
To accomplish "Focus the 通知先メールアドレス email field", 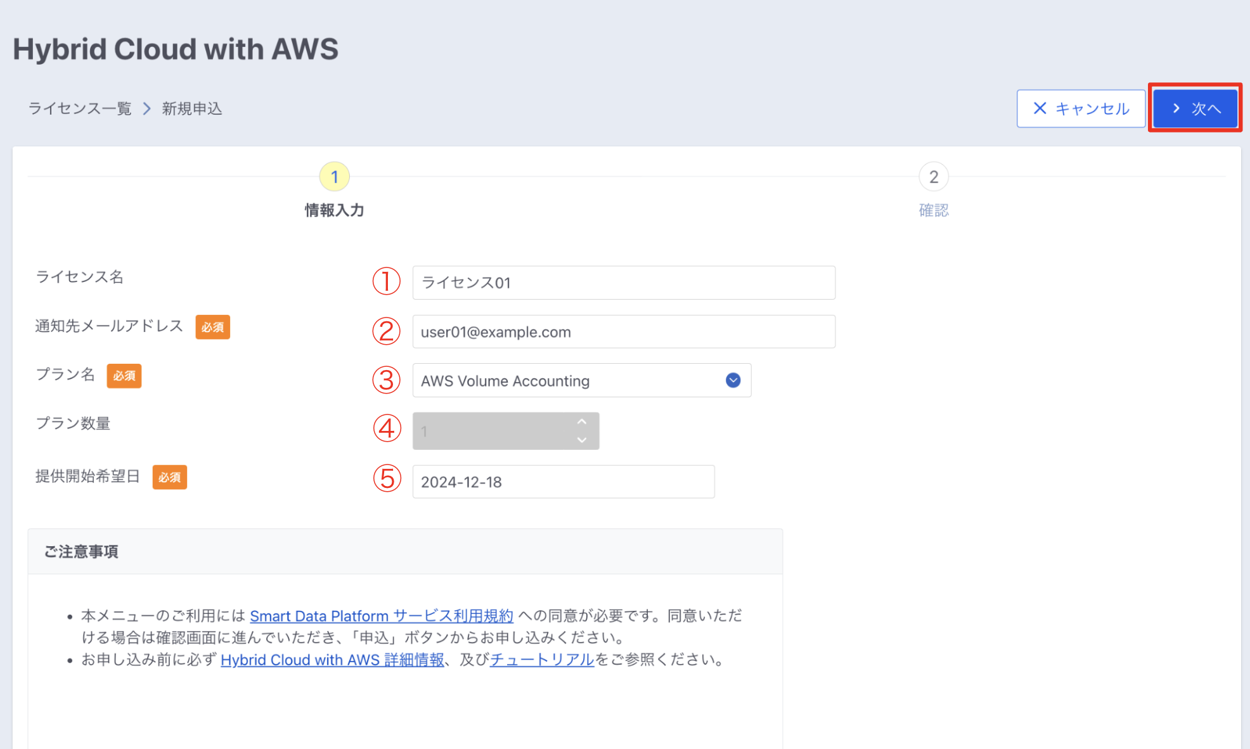I will (624, 331).
